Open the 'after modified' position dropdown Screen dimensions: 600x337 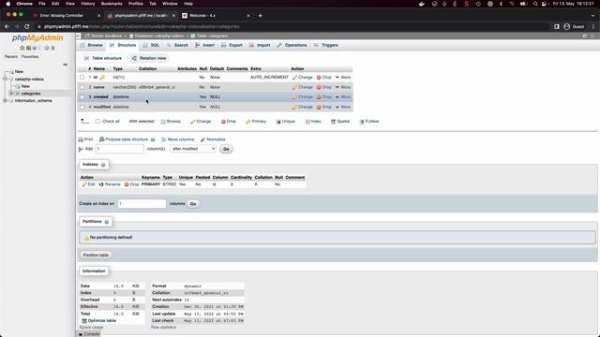(193, 149)
